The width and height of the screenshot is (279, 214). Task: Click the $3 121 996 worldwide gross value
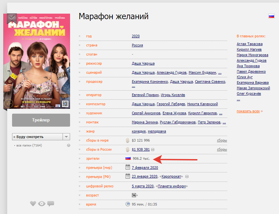coord(141,140)
